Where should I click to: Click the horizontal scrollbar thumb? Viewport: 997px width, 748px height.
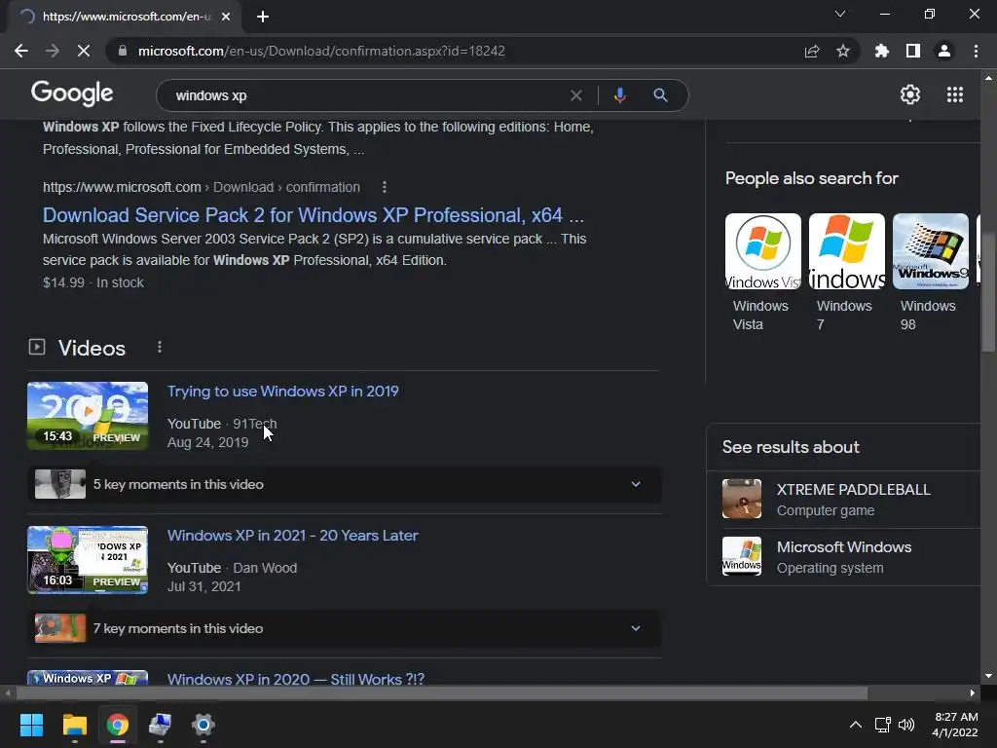[442, 693]
